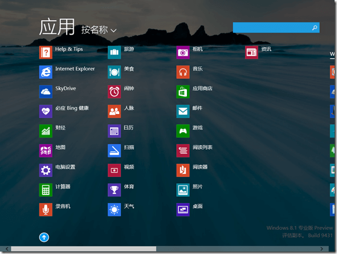Open the 应用商店 store icon
Screen dimensions: 337x254
[183, 92]
